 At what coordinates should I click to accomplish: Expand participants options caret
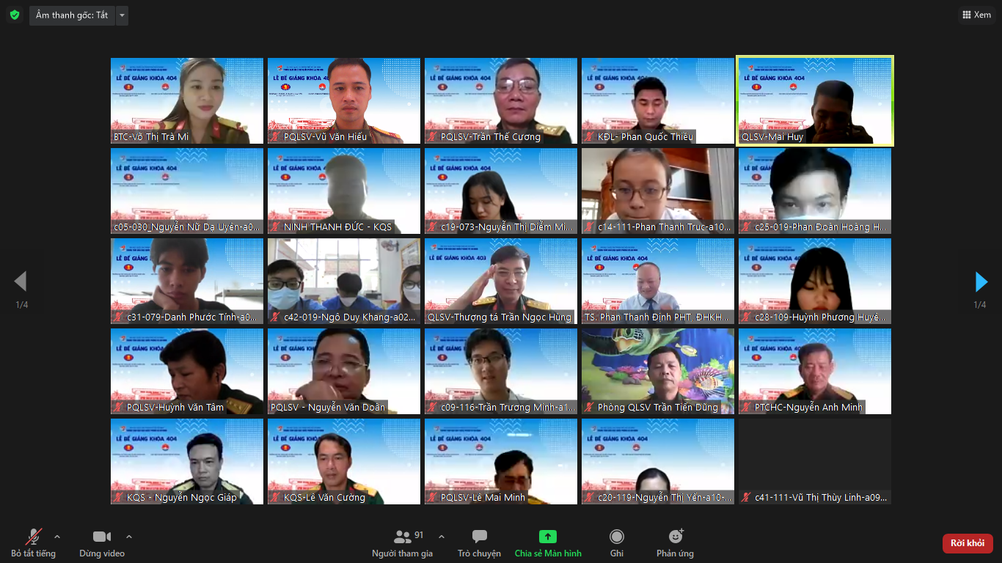pyautogui.click(x=442, y=537)
